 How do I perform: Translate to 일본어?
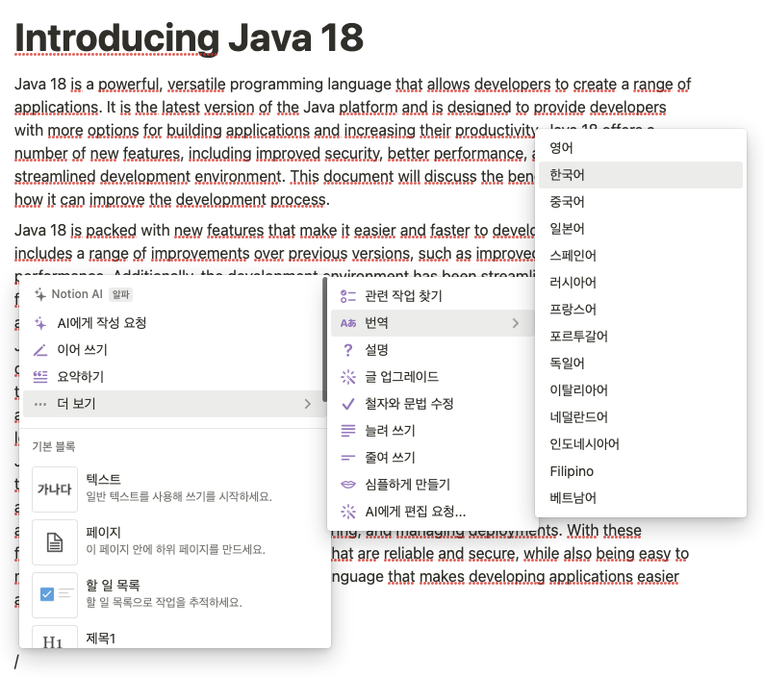641,229
